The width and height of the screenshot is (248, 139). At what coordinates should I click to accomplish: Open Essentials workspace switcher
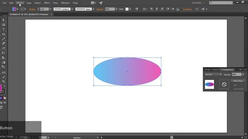pyautogui.click(x=198, y=3)
